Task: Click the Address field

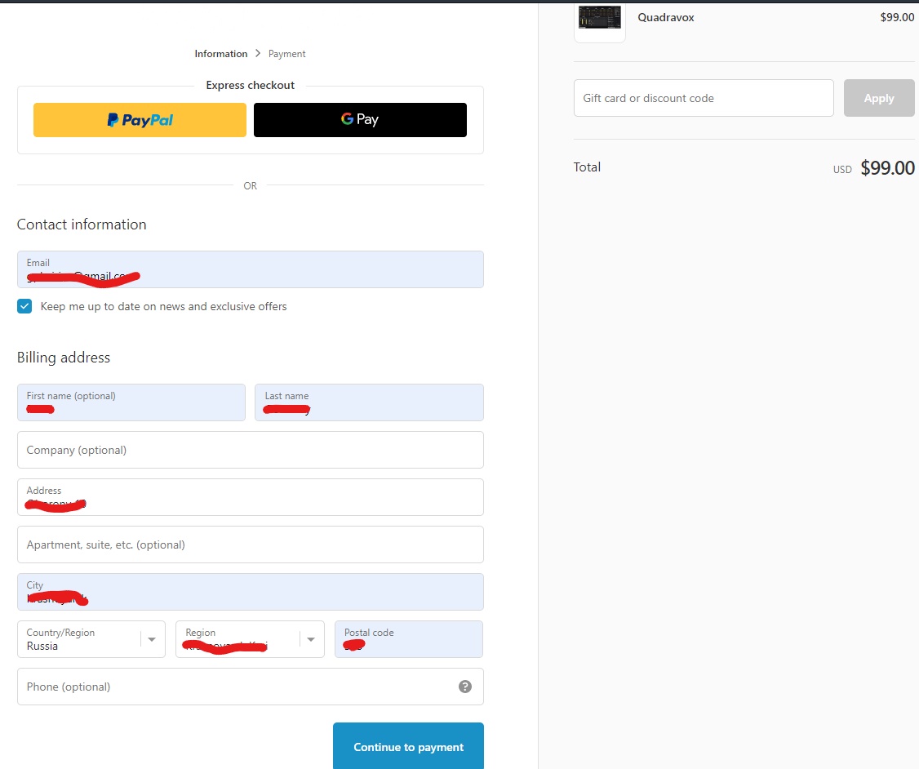Action: point(251,497)
